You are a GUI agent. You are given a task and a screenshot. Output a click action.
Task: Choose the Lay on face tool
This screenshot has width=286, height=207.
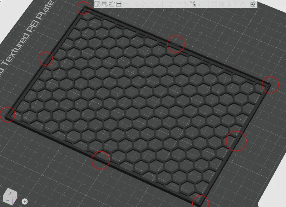pos(158,4)
